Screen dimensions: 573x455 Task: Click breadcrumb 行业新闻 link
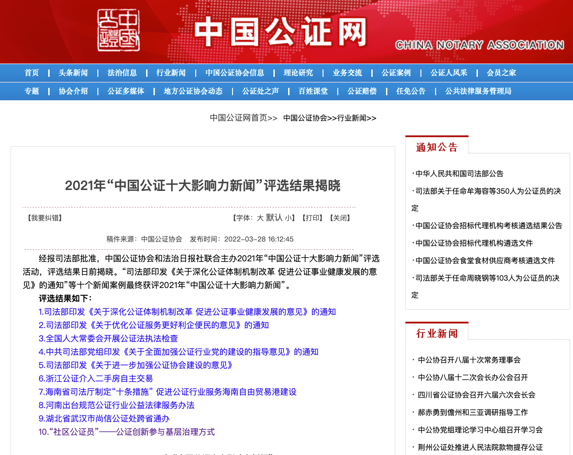[x=352, y=118]
